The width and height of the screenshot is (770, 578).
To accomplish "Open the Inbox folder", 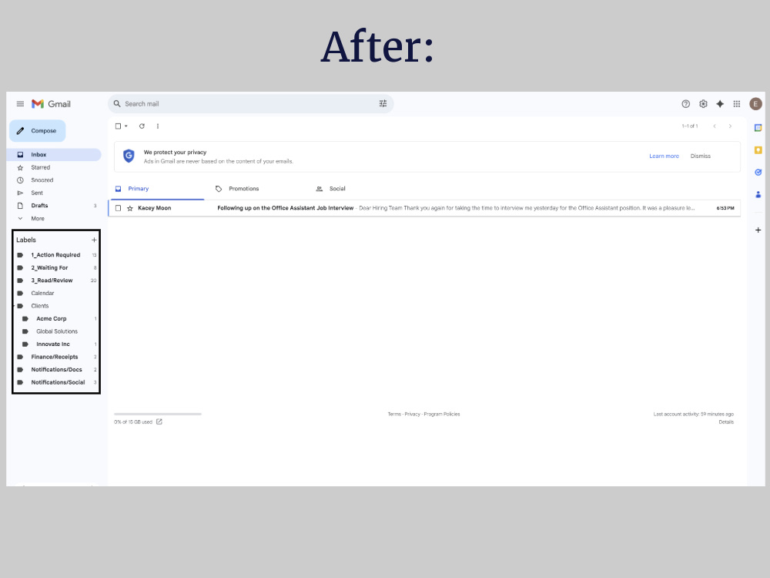I will point(54,154).
